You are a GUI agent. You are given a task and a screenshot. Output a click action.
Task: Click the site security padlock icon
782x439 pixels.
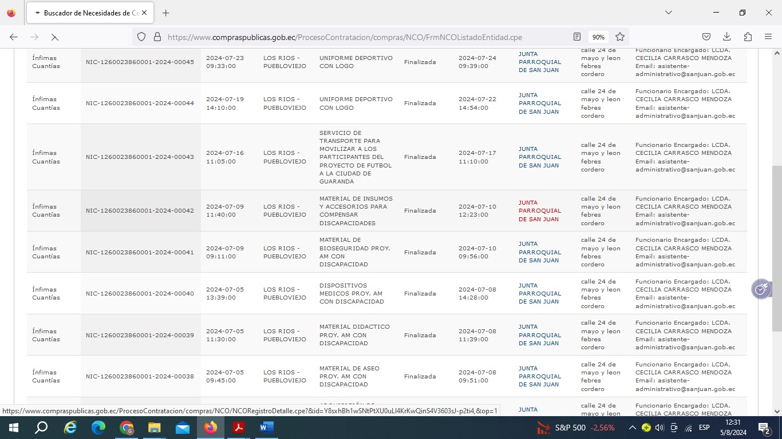pyautogui.click(x=157, y=37)
